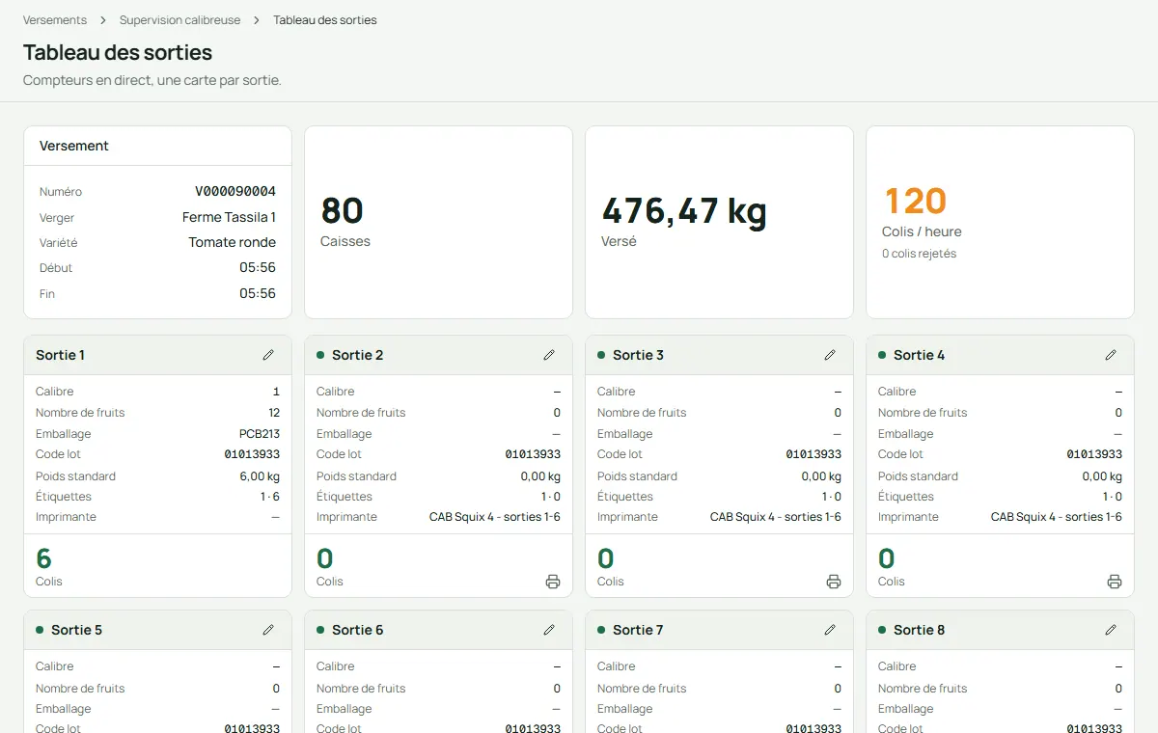This screenshot has height=733, width=1158.
Task: Select the page title Tableau des sorties
Action: click(118, 52)
